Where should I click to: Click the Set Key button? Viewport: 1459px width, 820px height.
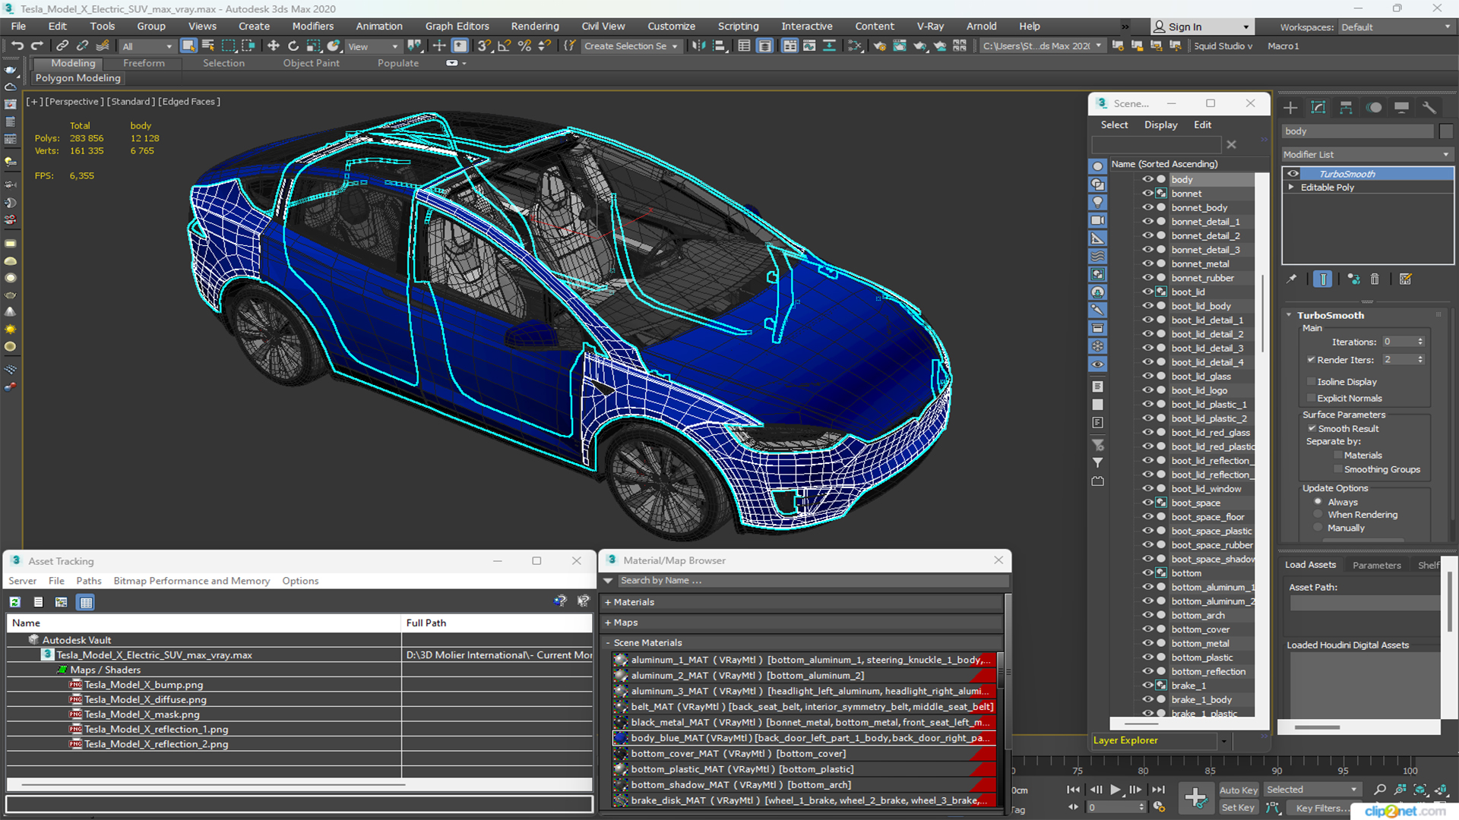1238,808
